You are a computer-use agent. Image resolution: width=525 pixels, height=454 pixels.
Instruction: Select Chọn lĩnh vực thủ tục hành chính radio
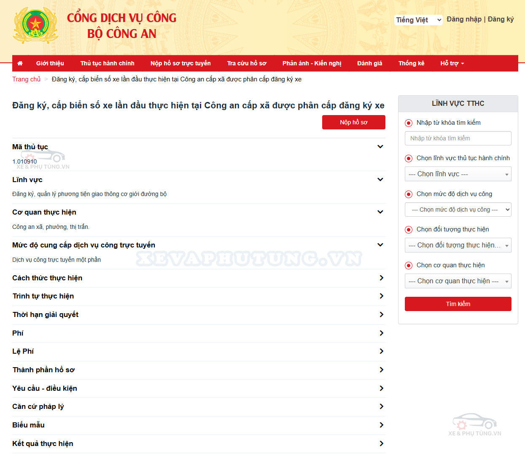tap(408, 158)
